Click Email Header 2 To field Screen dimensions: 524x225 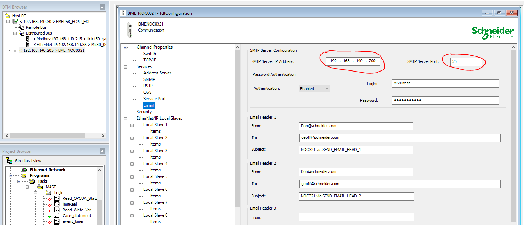click(x=400, y=184)
